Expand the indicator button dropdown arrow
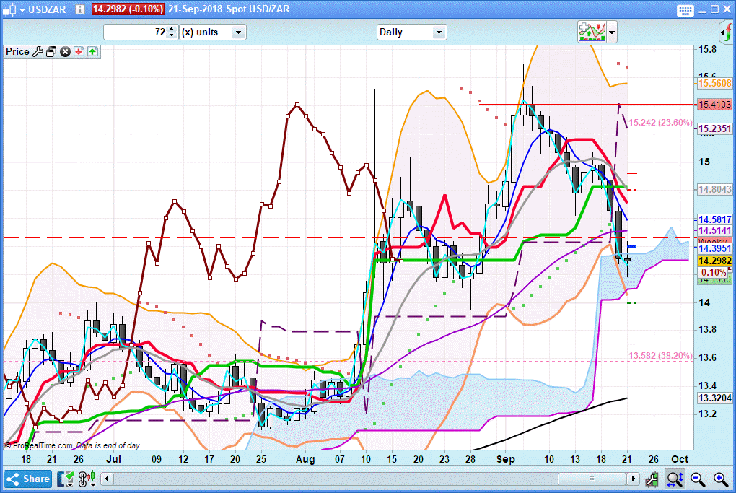The width and height of the screenshot is (736, 493). coord(612,33)
